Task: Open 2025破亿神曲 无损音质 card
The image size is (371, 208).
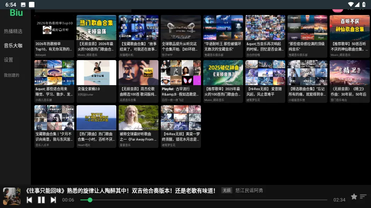Action: click(223, 81)
